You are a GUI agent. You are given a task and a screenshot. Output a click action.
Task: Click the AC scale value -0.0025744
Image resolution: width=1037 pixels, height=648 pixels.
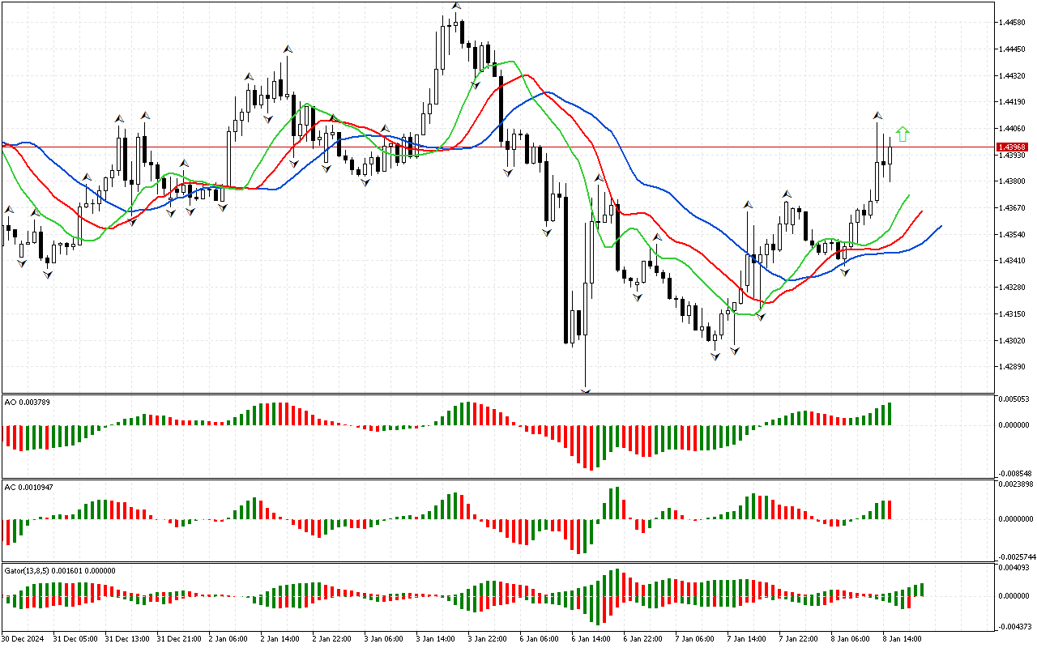pyautogui.click(x=1016, y=556)
